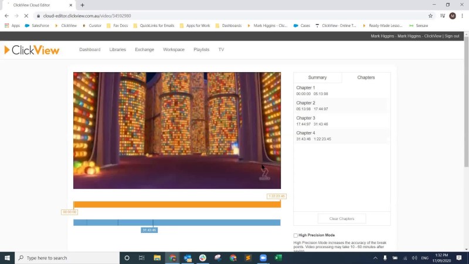Viewport: 469px width, 264px height.
Task: Open Ready-Made Lessons bookmark
Action: tap(382, 26)
